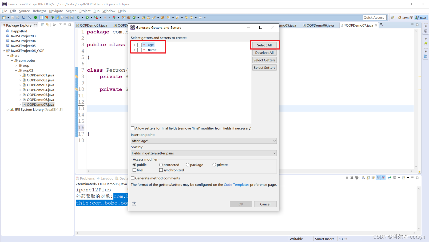This screenshot has width=429, height=242.
Task: Switch to the Java EE perspective
Action: (406, 18)
